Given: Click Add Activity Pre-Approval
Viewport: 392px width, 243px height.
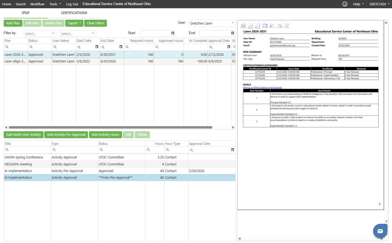Looking at the screenshot, I should [x=66, y=135].
